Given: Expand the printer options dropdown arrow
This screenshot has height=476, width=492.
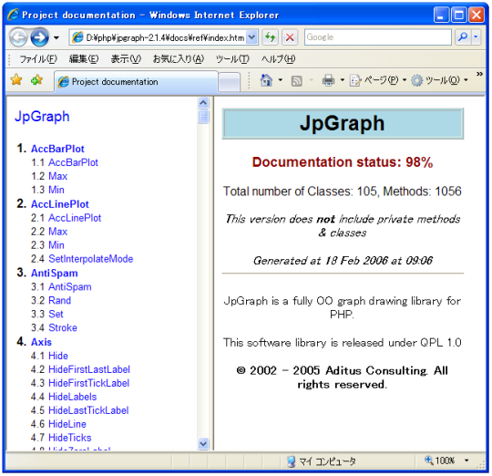Looking at the screenshot, I should (343, 80).
